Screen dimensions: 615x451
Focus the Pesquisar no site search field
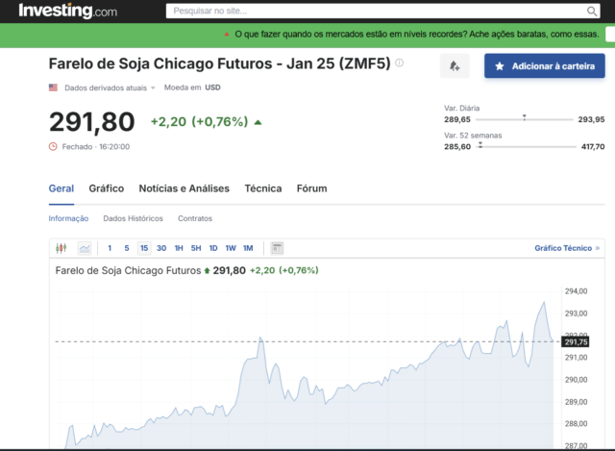pyautogui.click(x=382, y=11)
